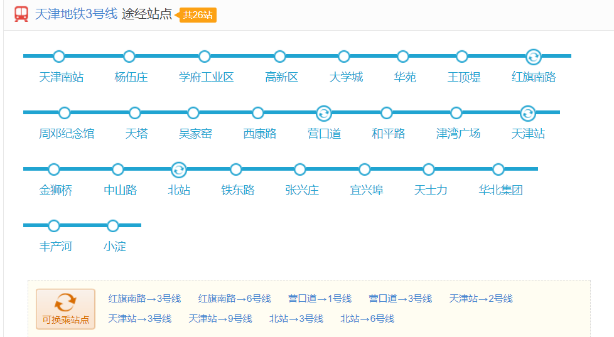Open the 天津地铁3号线 title link

pyautogui.click(x=76, y=14)
